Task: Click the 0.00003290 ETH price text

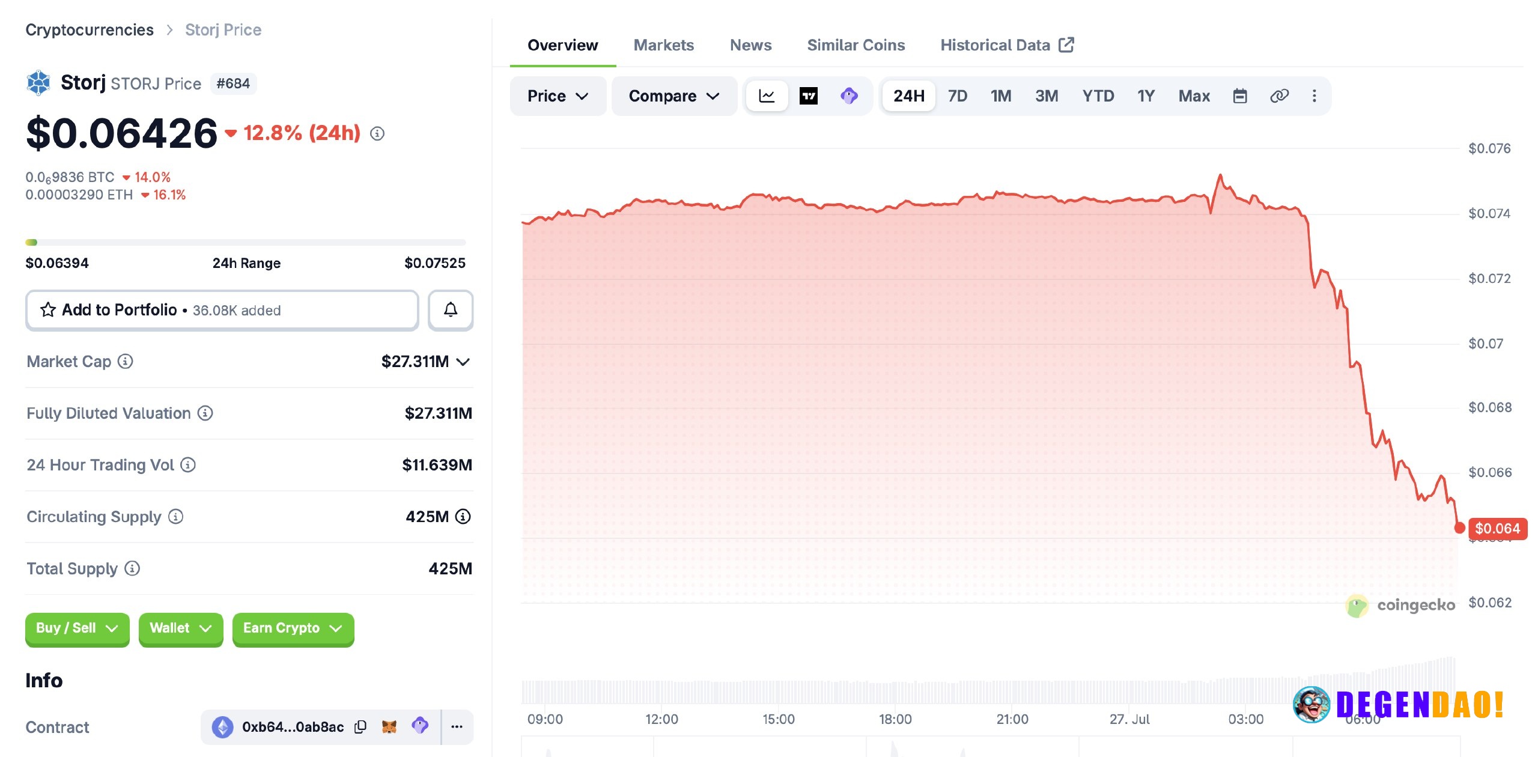Action: (x=79, y=195)
